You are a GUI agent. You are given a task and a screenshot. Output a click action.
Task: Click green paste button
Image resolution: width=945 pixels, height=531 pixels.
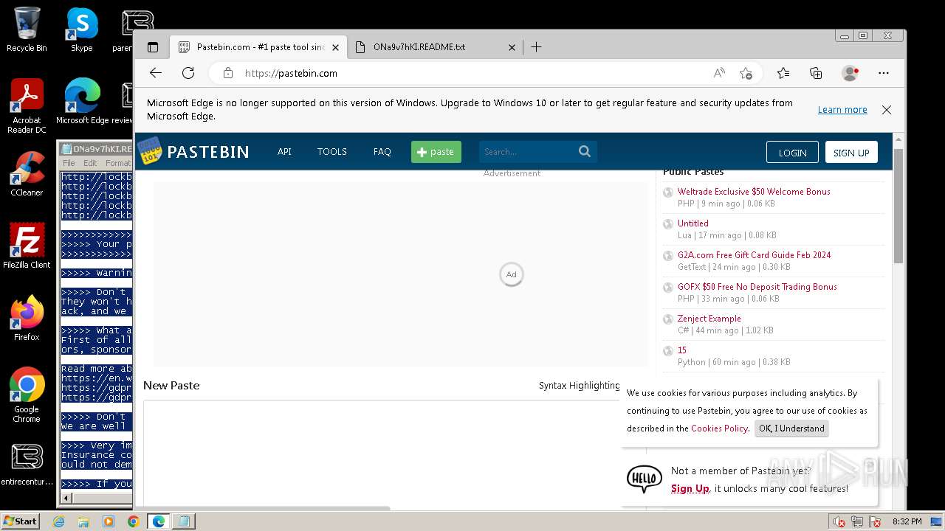(436, 152)
